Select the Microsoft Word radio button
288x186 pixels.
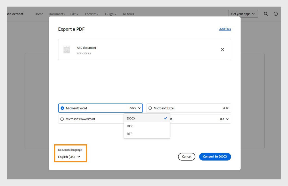pos(62,108)
